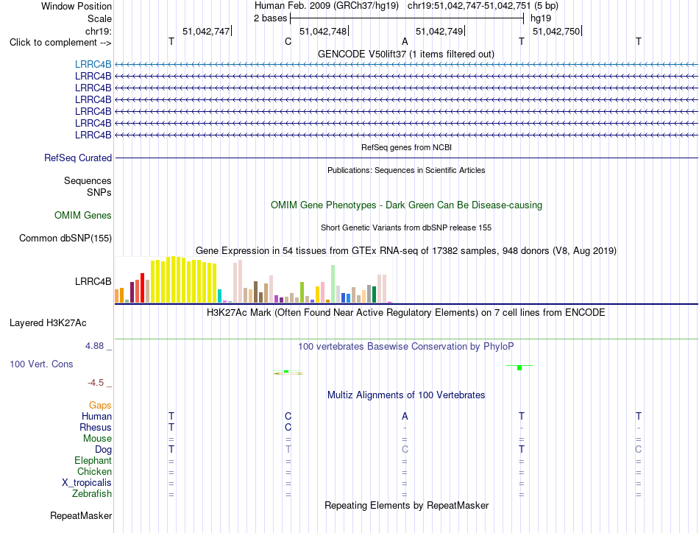Open the RefSeq Curated track label

pos(78,158)
